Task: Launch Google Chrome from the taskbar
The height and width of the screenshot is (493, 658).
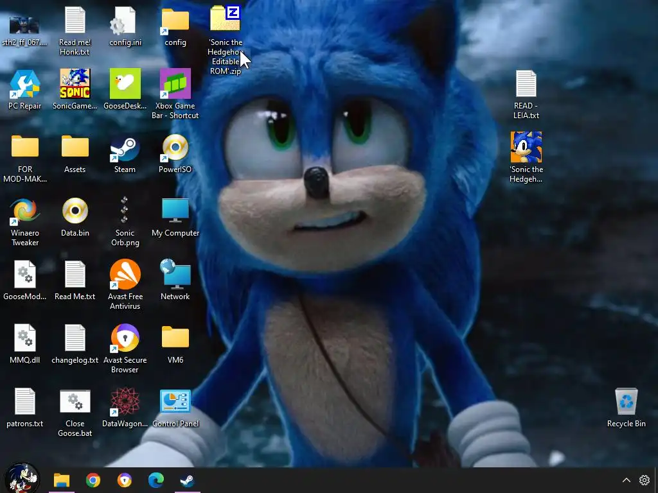Action: click(93, 480)
